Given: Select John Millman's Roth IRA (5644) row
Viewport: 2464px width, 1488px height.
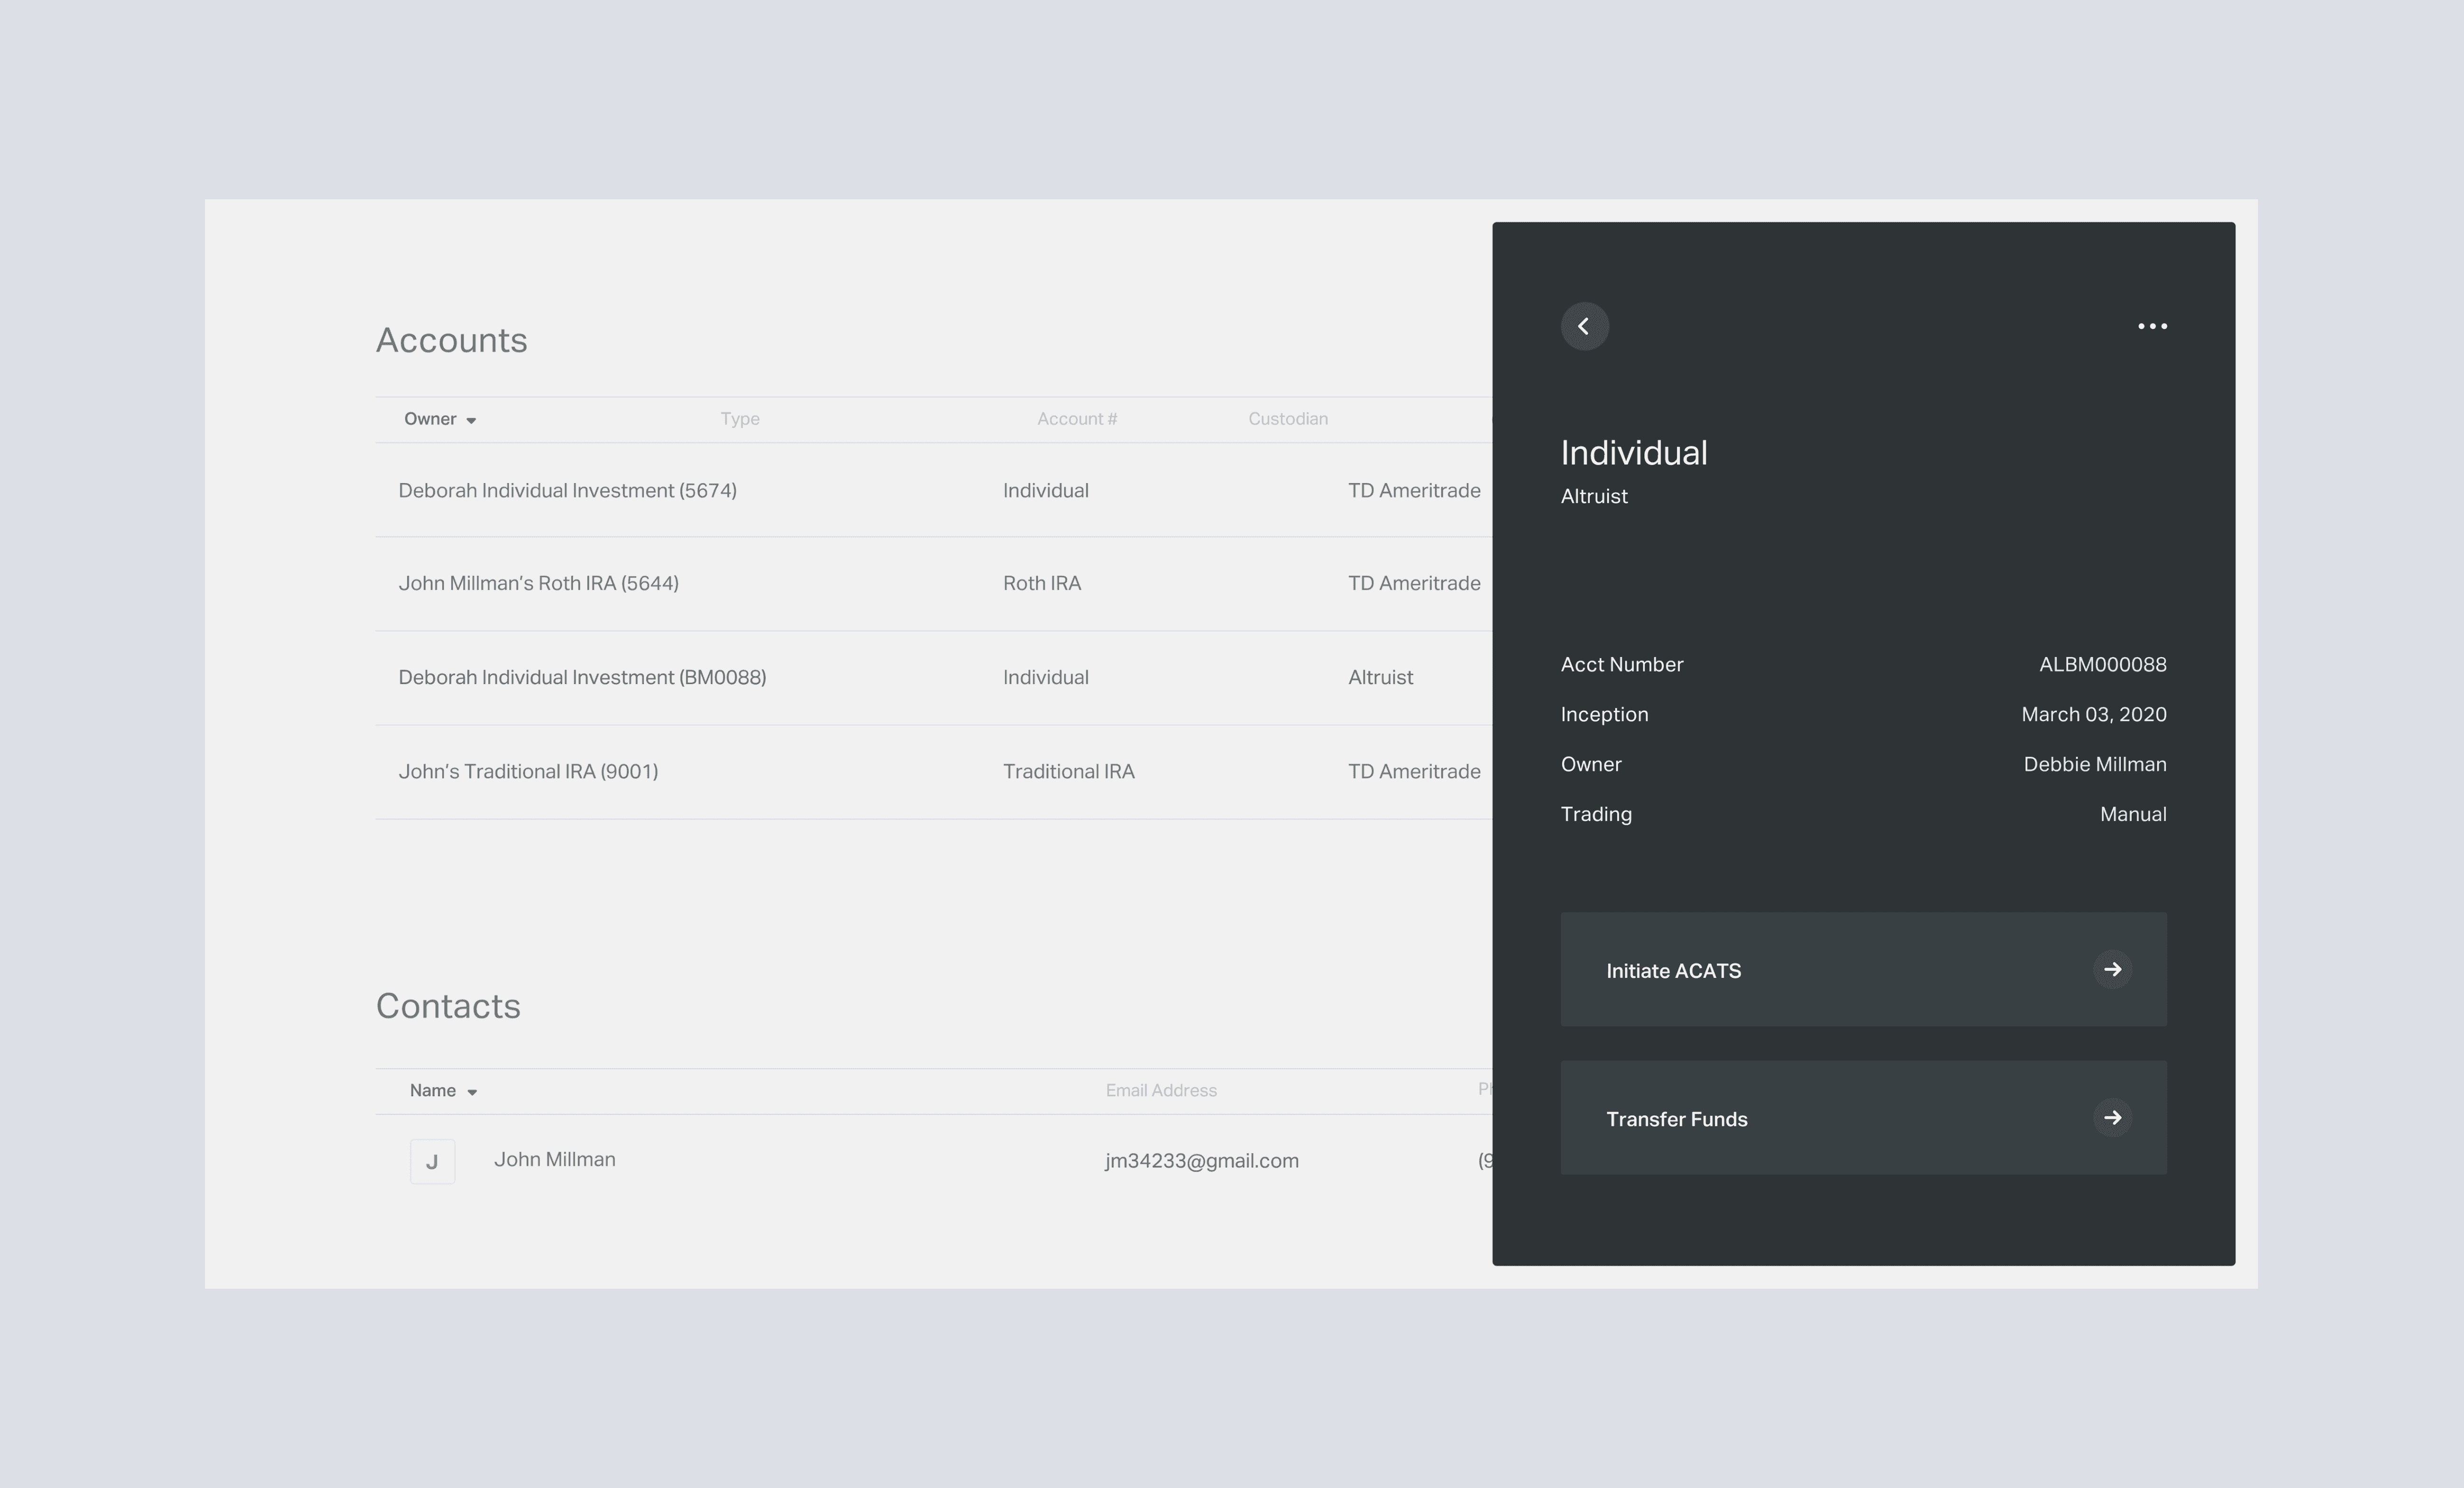Looking at the screenshot, I should pyautogui.click(x=538, y=583).
